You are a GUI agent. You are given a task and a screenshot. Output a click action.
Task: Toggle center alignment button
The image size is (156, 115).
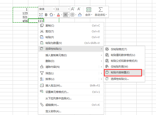(x=65, y=15)
